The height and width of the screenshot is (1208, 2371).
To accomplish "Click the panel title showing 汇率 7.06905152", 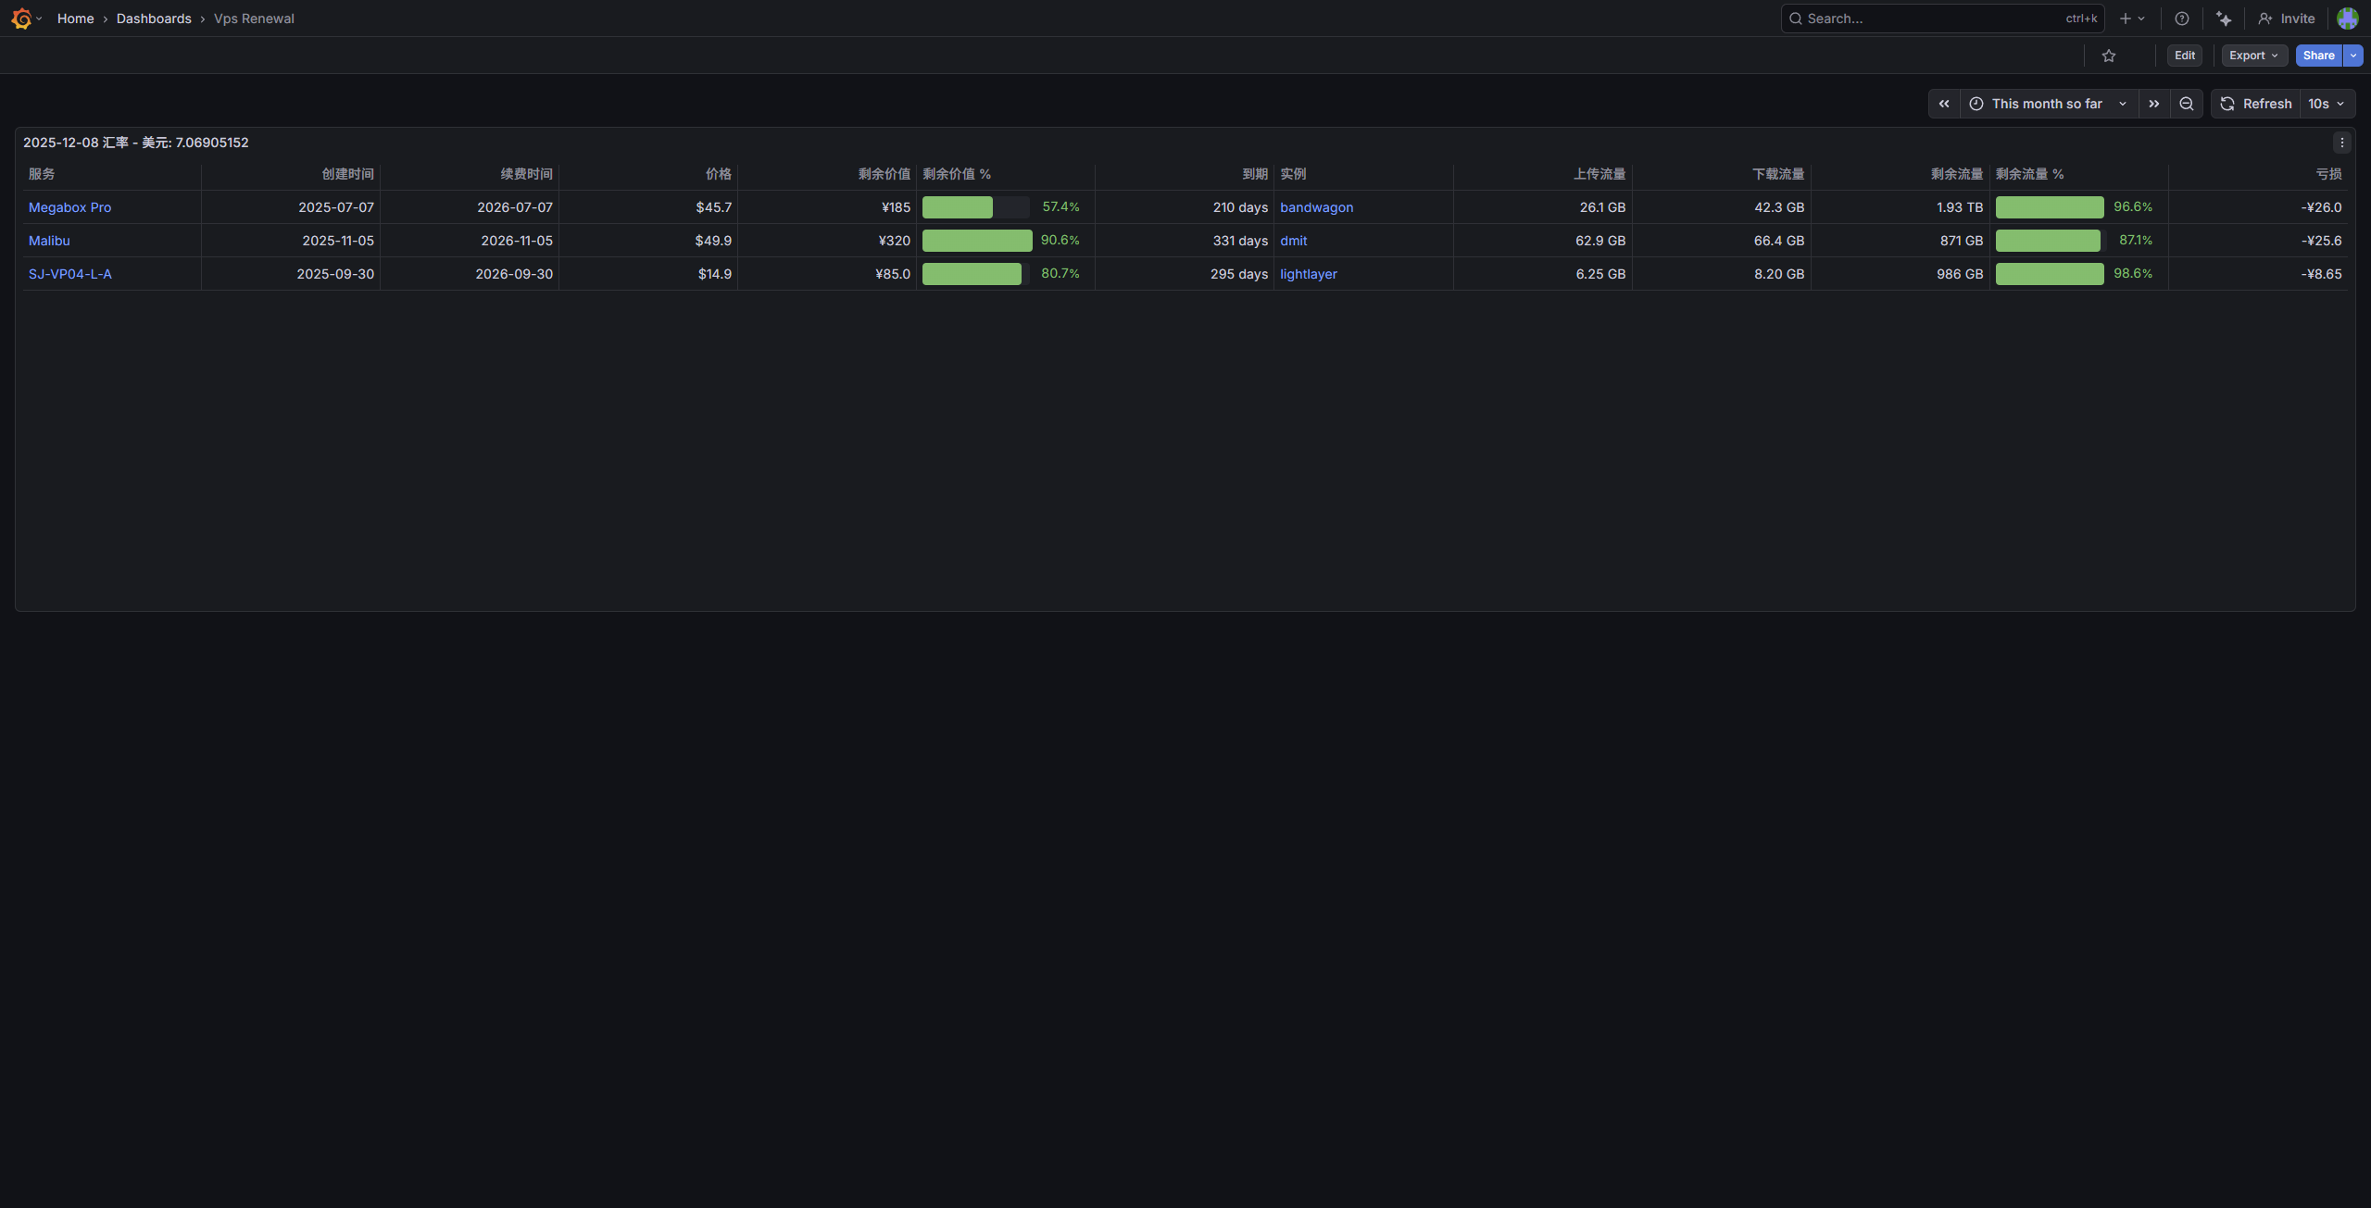I will (x=136, y=143).
